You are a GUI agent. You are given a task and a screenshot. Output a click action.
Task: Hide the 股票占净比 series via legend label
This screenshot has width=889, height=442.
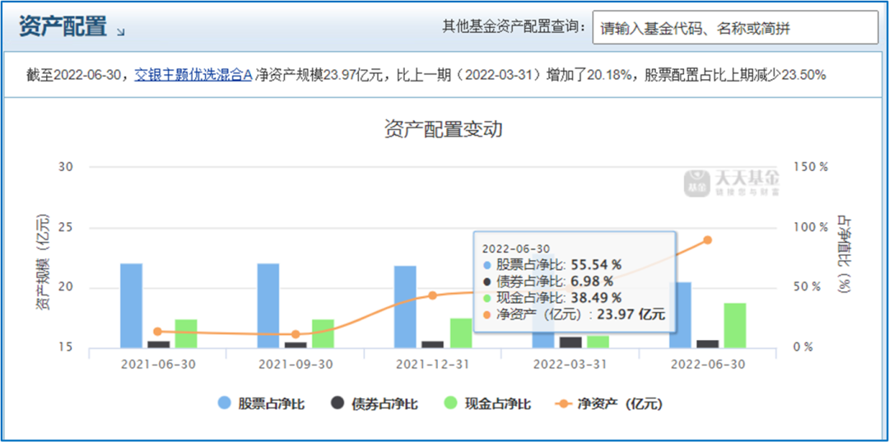[x=272, y=404]
